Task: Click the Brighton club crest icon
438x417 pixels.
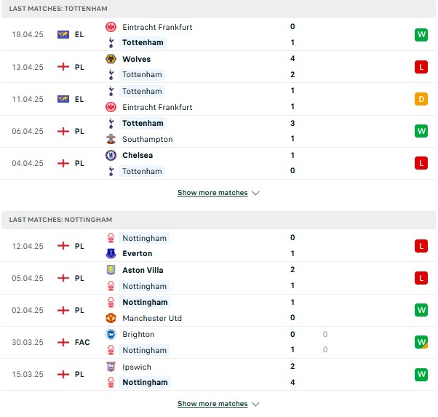Action: pos(111,334)
